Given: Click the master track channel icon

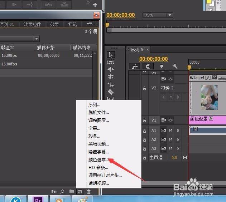Looking at the screenshot, I should pos(185,158).
